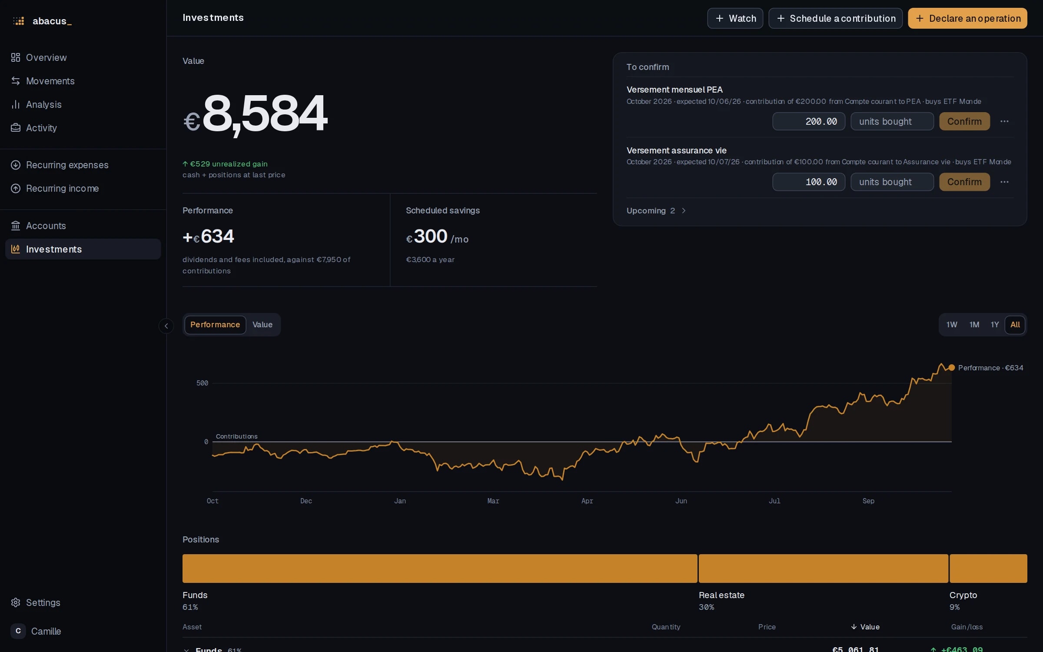Click the Crypto 9% legend label
The image size is (1043, 652).
click(x=963, y=600)
